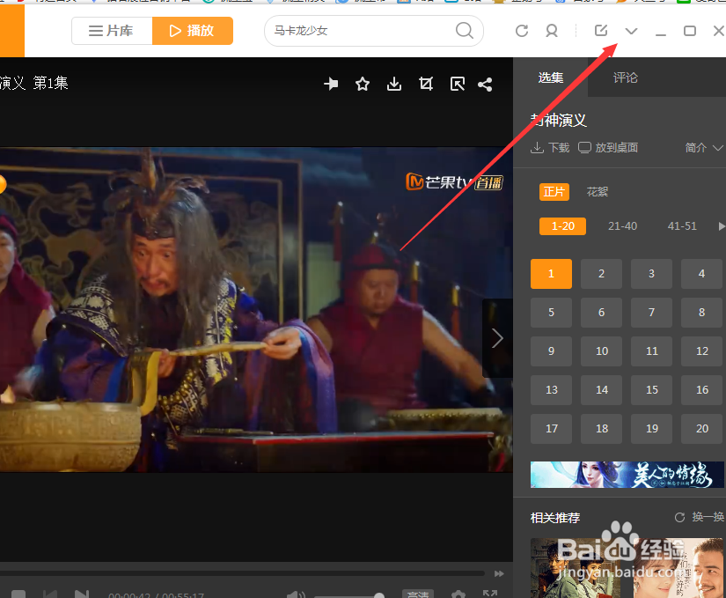
Task: Select episode range 21-40
Action: pos(622,226)
